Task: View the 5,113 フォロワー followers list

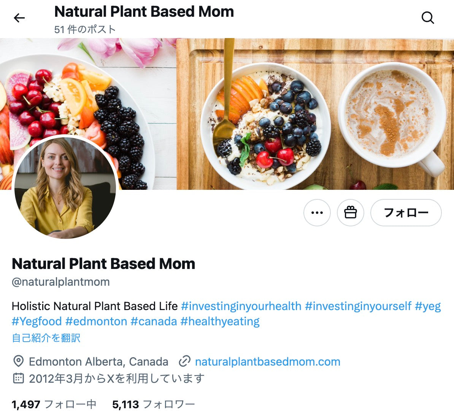Action: (x=154, y=404)
